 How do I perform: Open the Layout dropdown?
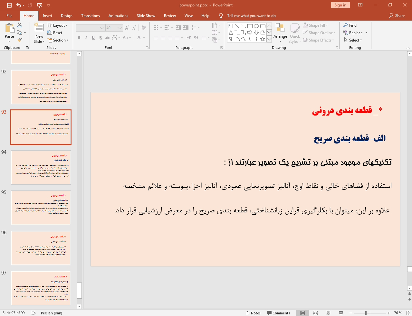tap(57, 25)
